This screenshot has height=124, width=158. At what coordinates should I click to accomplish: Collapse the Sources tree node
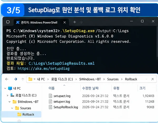tap(12, 108)
